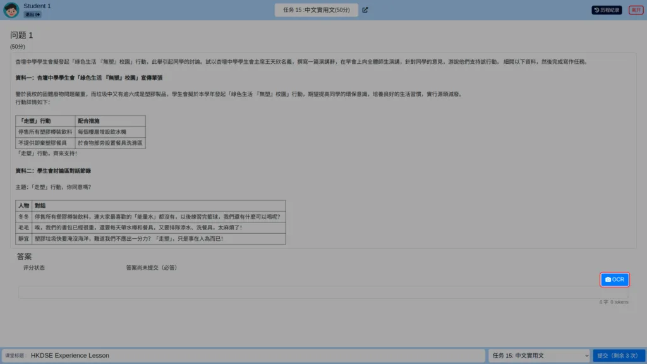Image resolution: width=647 pixels, height=364 pixels.
Task: Click the 冬冬 row in dialogue table
Action: pyautogui.click(x=150, y=217)
